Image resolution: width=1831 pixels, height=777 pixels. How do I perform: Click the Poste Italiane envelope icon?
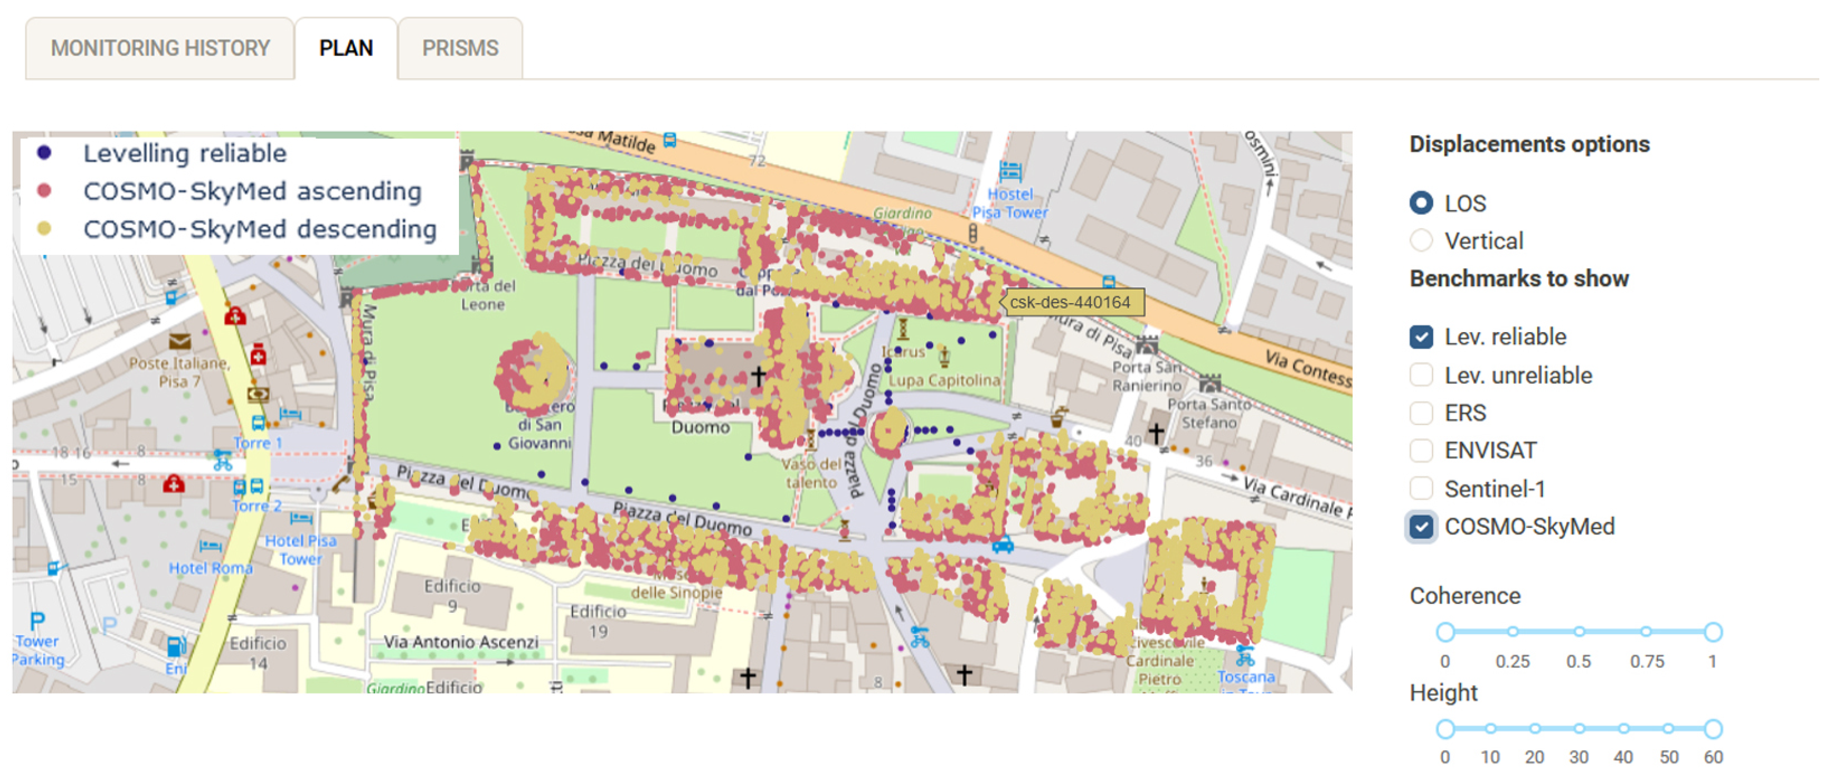pos(180,342)
